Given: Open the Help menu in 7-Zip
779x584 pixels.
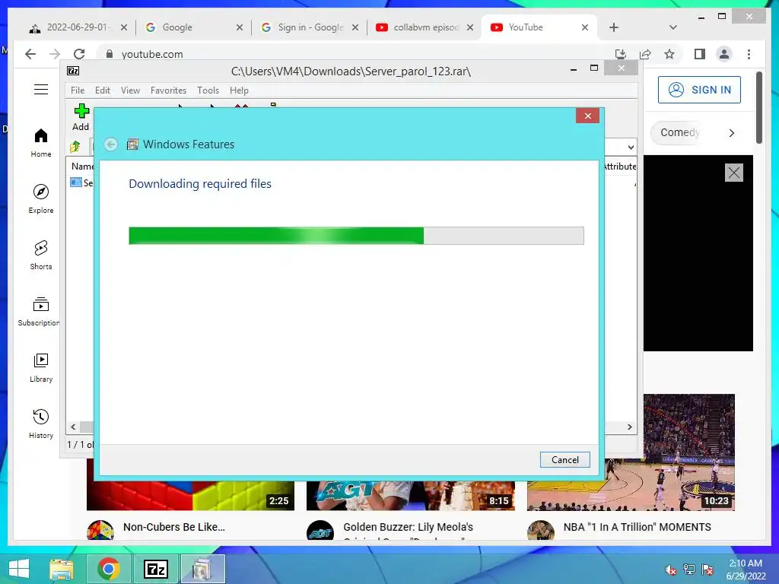Looking at the screenshot, I should tap(239, 90).
